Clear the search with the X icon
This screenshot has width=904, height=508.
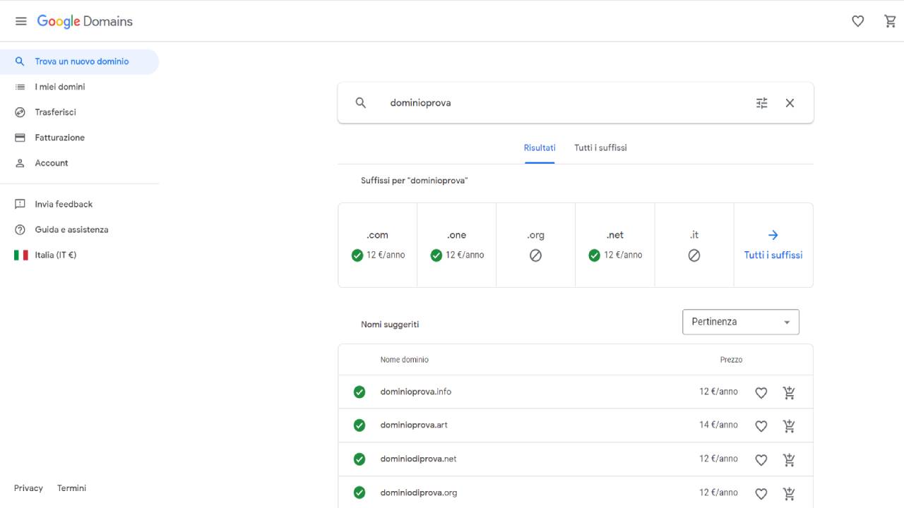pyautogui.click(x=790, y=102)
